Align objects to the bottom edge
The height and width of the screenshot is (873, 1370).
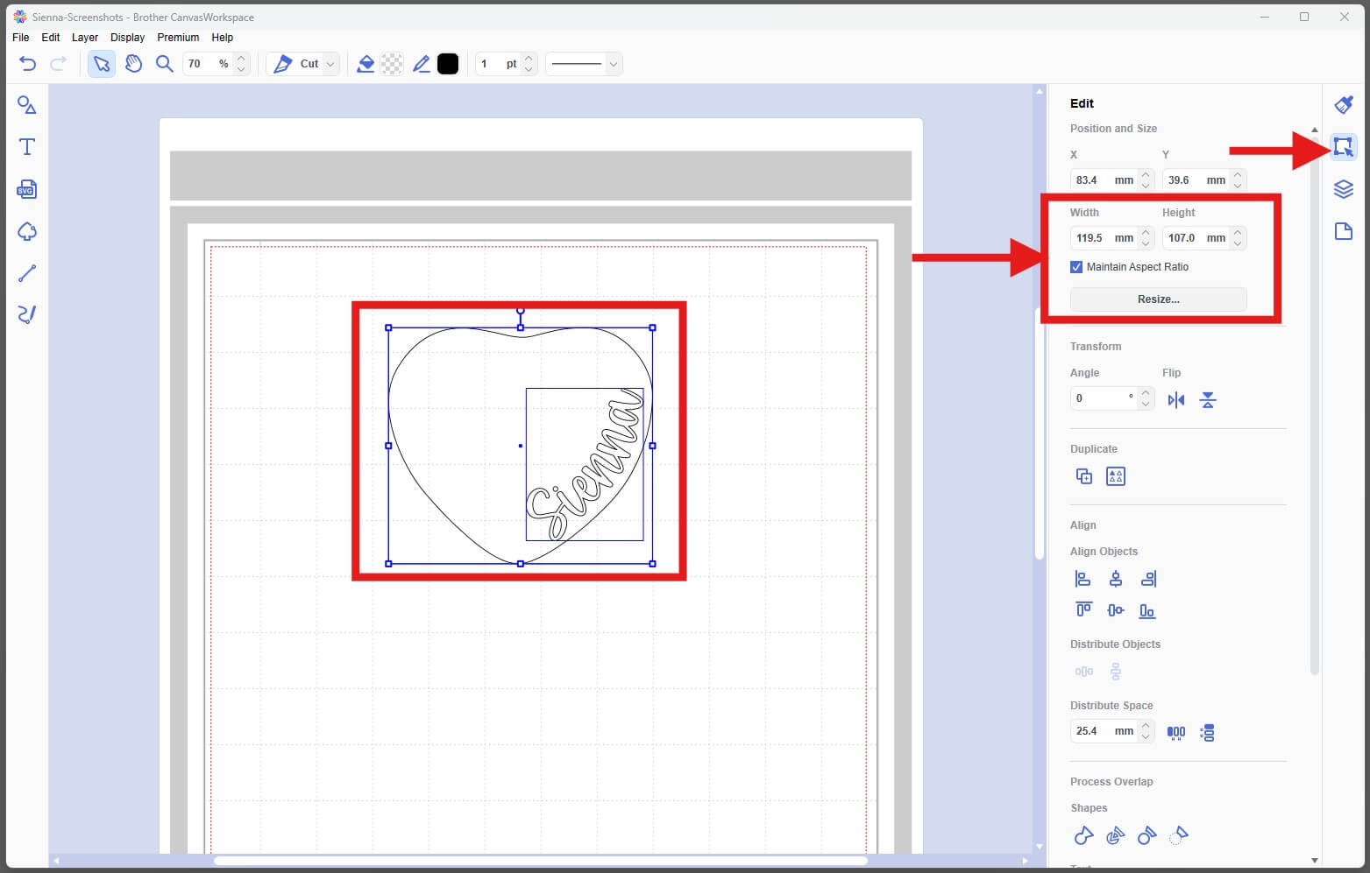coord(1147,609)
